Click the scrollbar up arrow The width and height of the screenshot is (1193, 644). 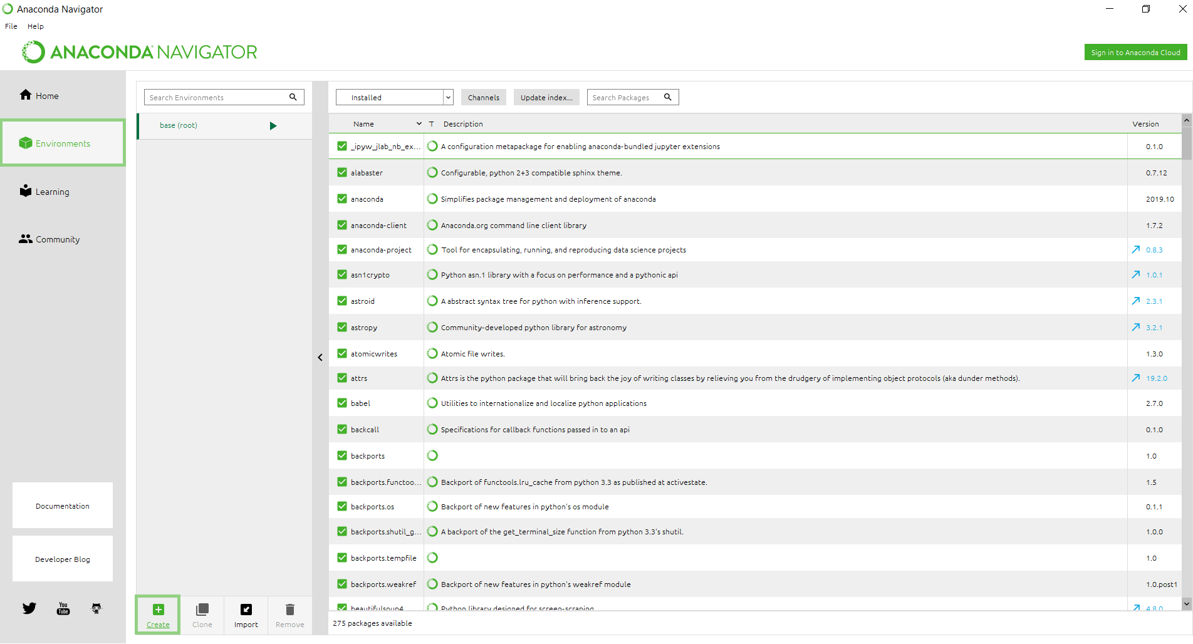pyautogui.click(x=1186, y=120)
